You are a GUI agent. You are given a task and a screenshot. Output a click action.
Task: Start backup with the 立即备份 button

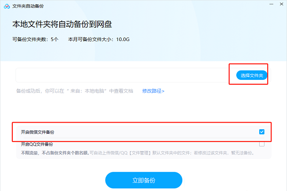(143, 180)
